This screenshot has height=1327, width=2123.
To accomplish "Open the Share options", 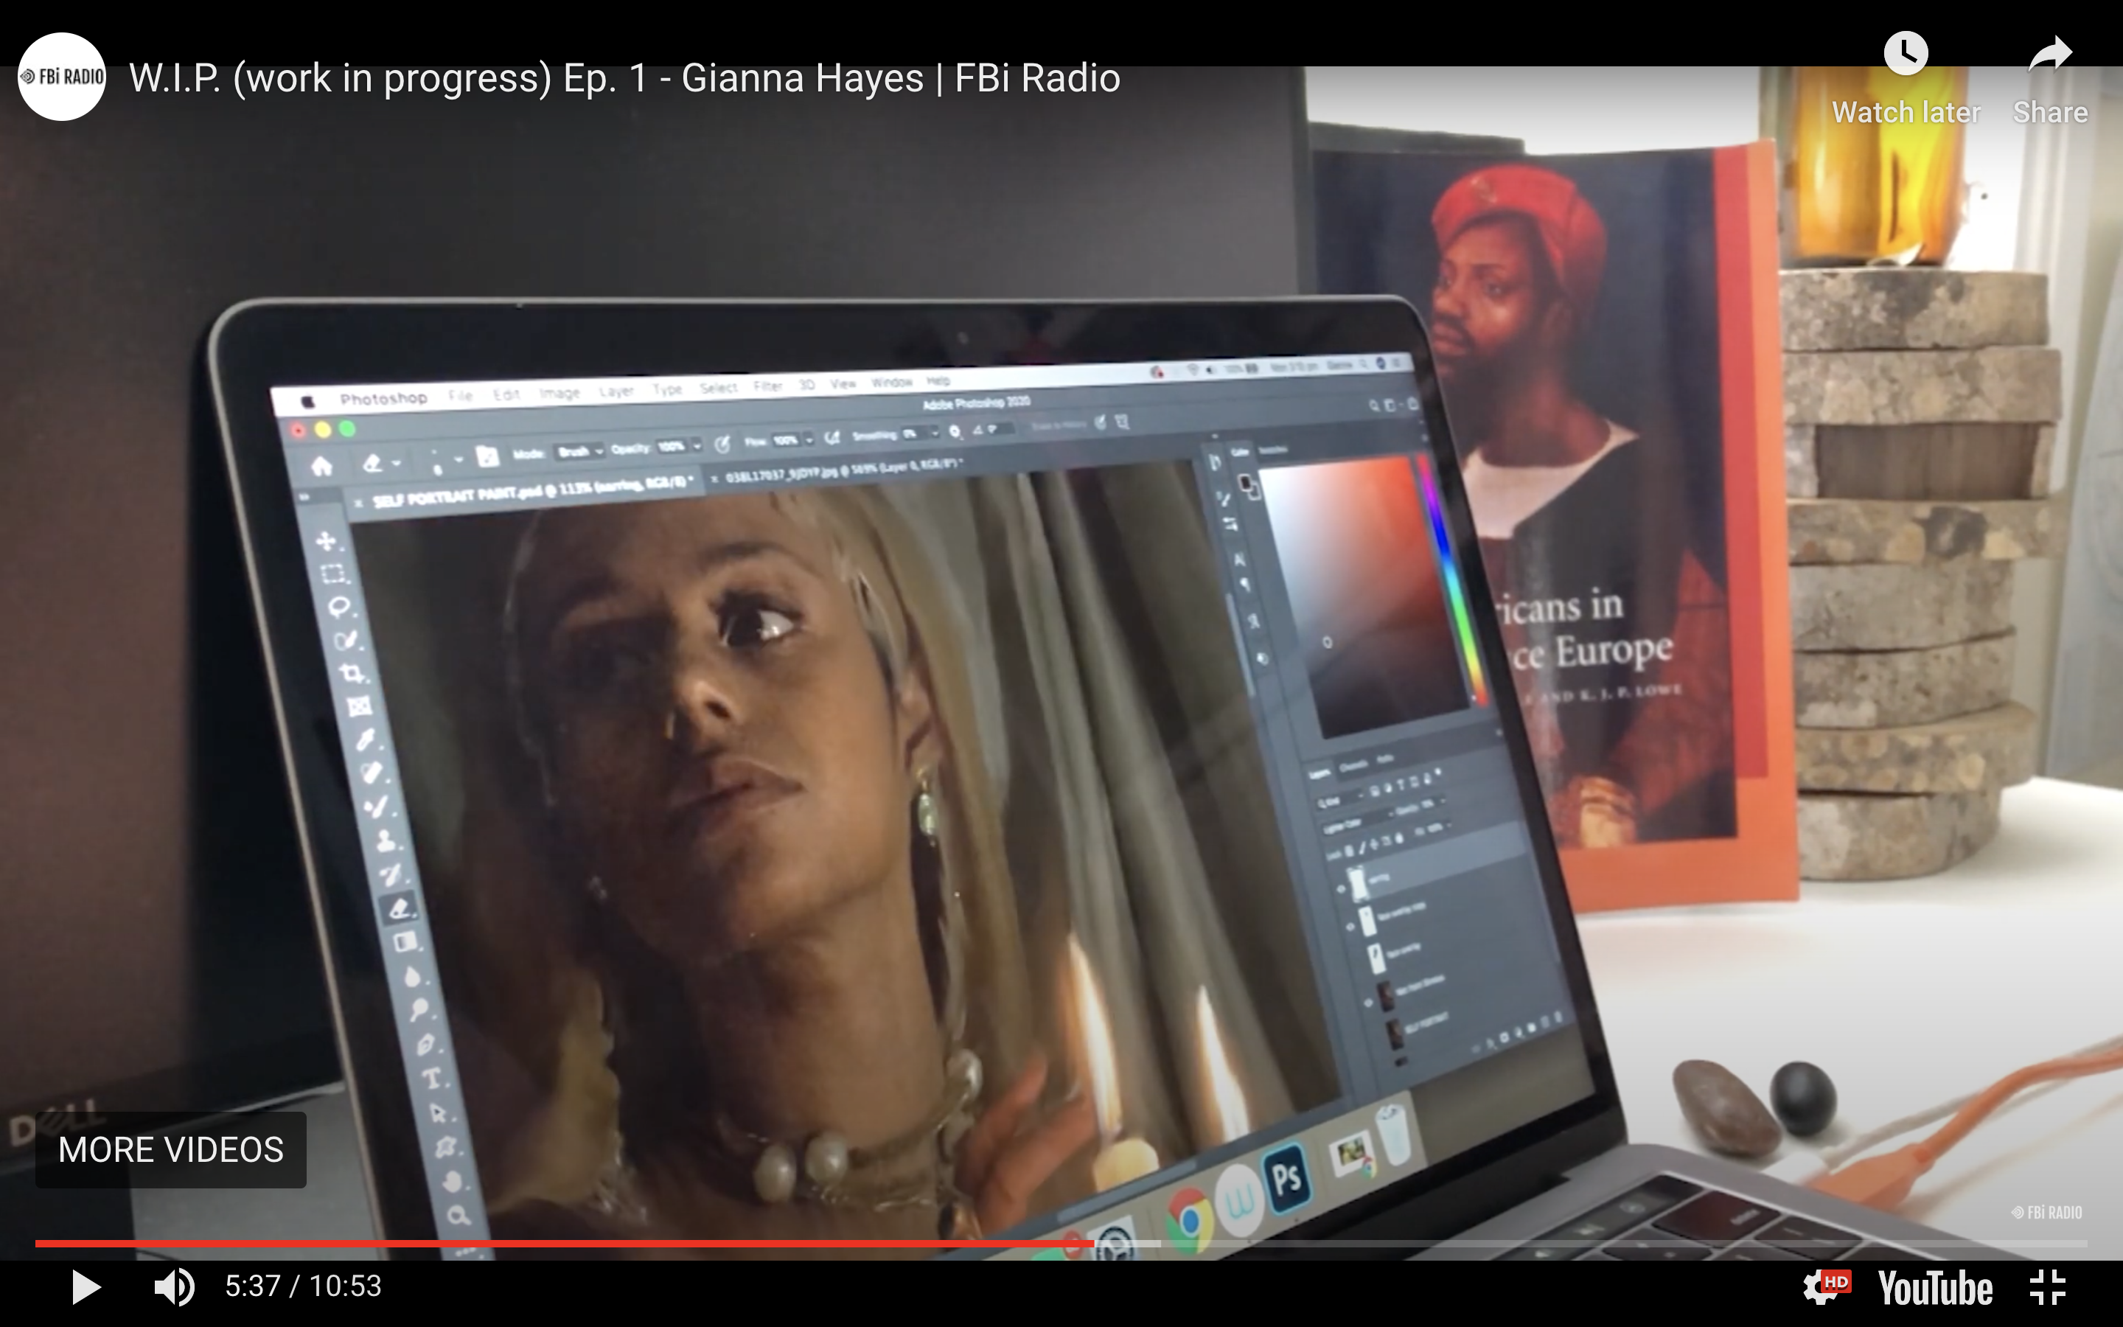I will [x=2050, y=78].
